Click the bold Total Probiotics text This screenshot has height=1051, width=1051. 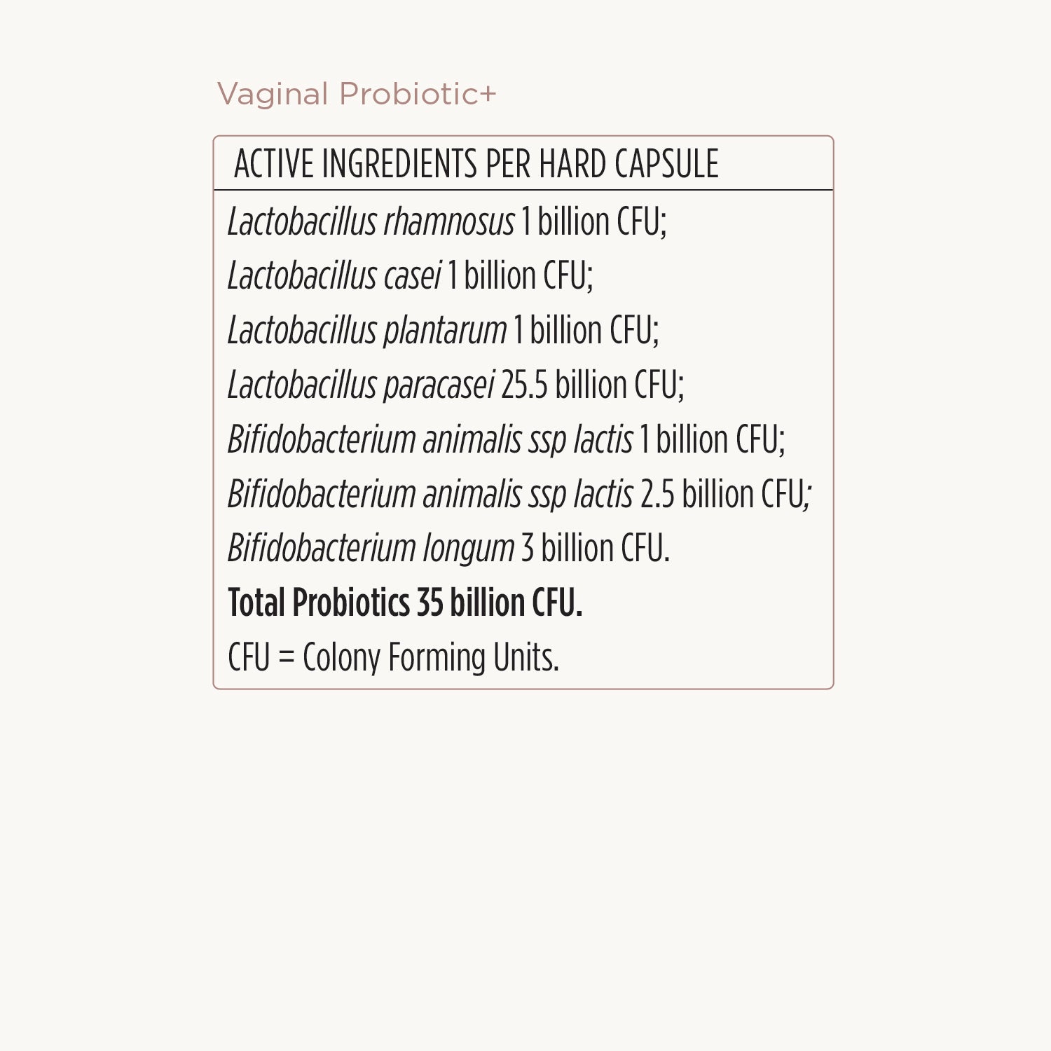(x=319, y=603)
